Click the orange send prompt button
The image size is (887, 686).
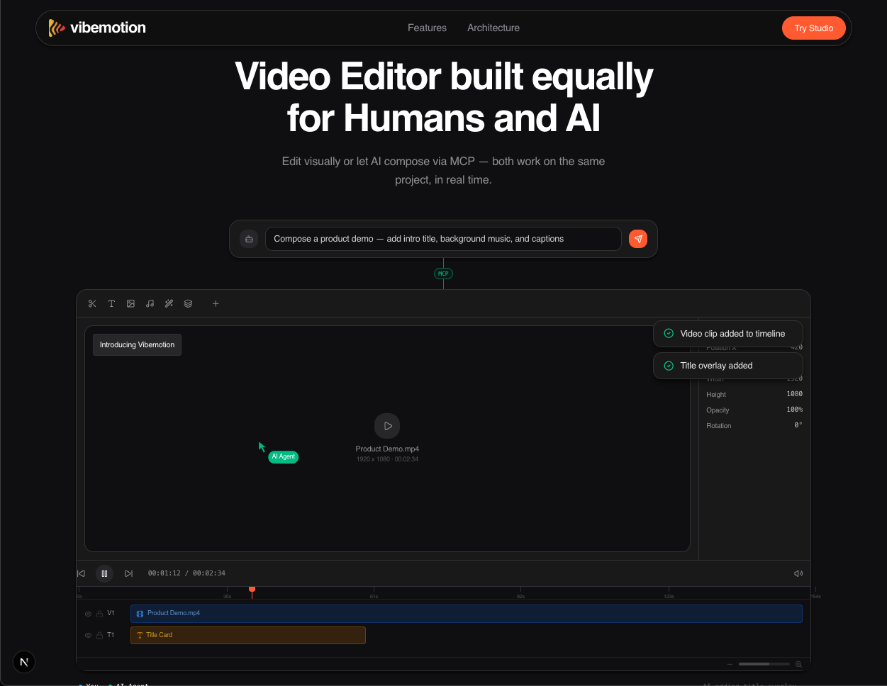[x=637, y=239]
